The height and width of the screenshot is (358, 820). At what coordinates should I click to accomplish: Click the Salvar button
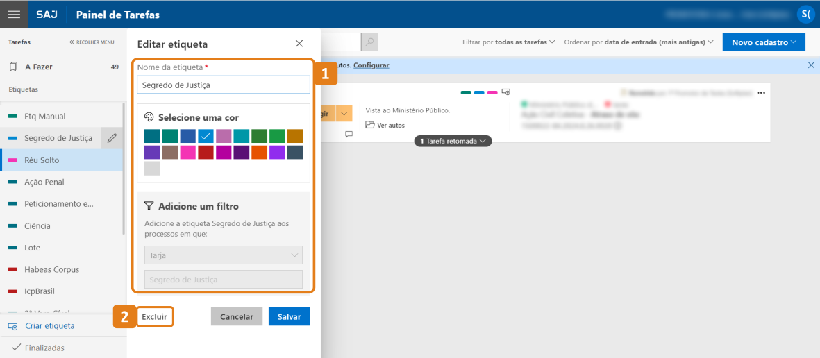289,316
